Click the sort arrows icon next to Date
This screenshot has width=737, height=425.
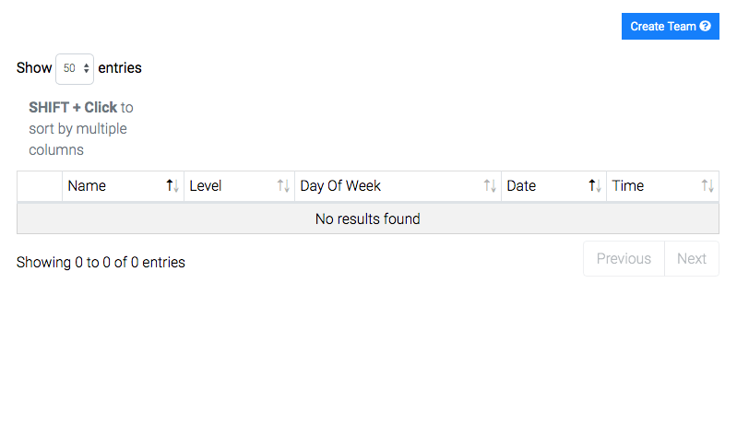(595, 186)
